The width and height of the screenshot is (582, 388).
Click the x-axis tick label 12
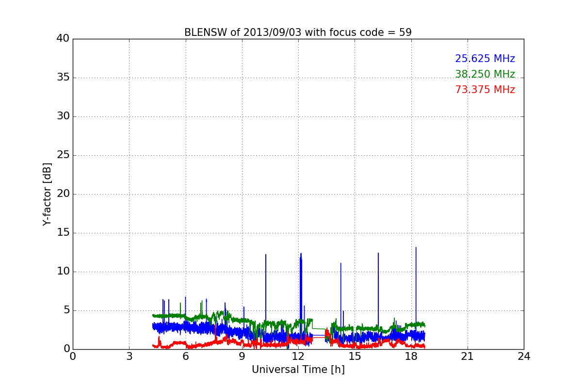(x=298, y=356)
